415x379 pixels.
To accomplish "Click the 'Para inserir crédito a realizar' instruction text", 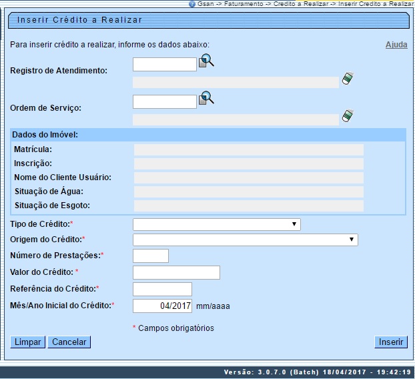I will coord(109,45).
